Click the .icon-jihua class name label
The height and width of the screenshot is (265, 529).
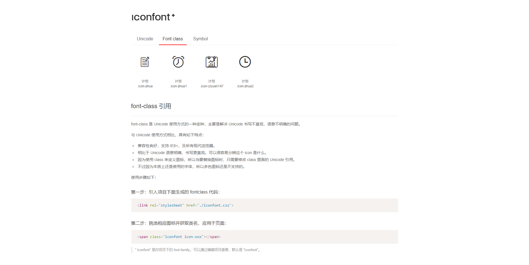[x=145, y=86]
